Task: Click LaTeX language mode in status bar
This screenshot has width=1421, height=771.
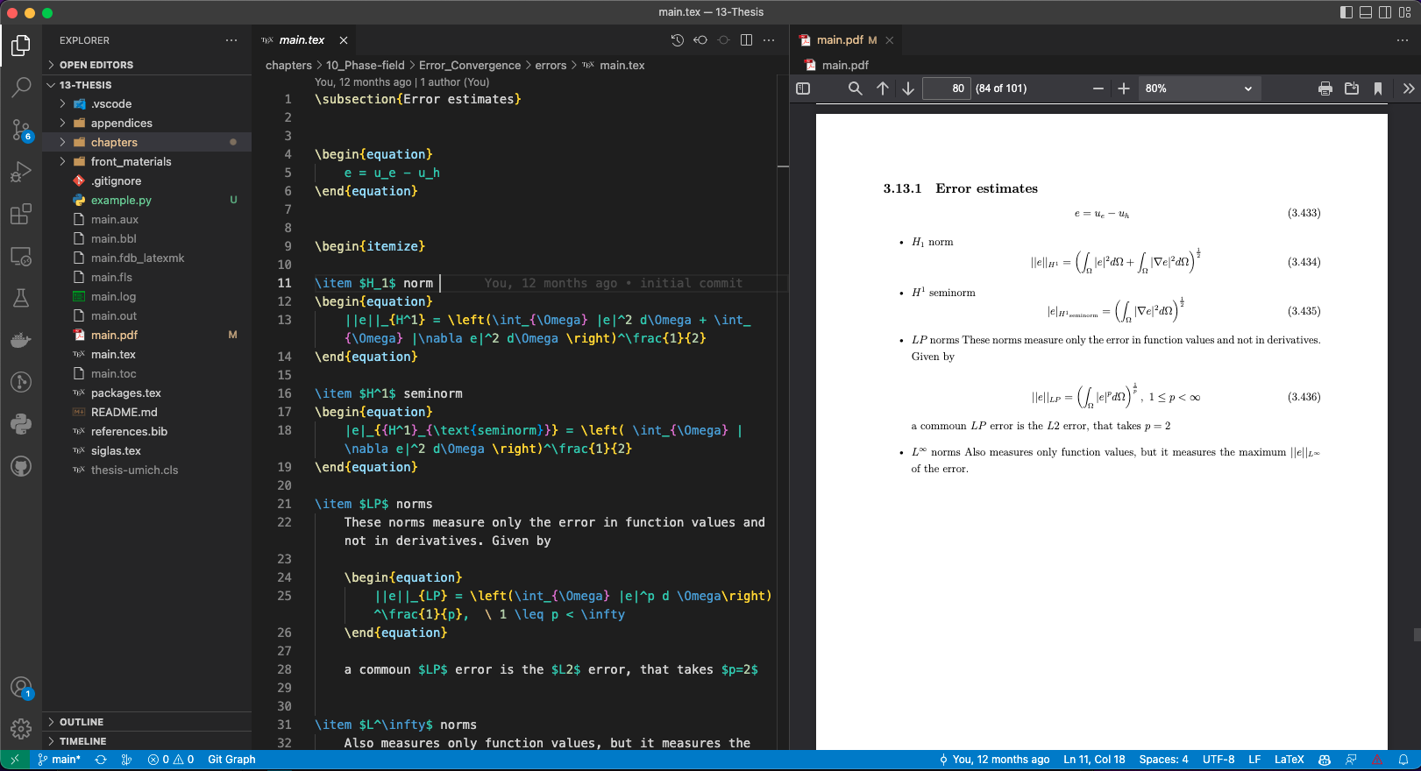Action: click(x=1289, y=760)
